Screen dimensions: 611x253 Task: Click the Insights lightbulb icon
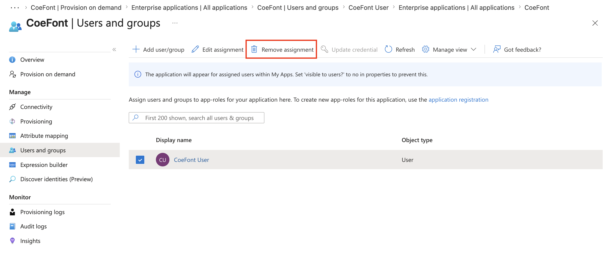click(12, 241)
